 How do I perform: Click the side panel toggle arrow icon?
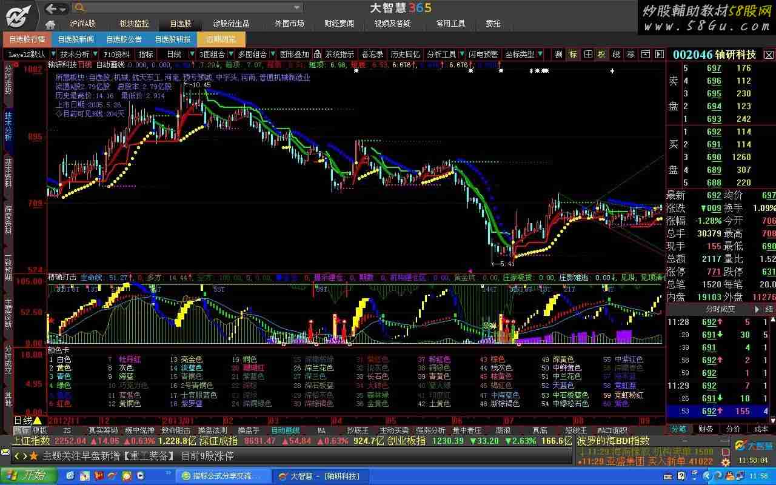658,54
